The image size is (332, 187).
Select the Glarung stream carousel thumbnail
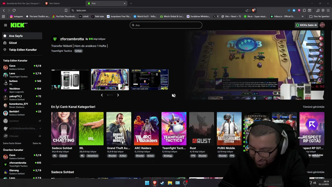[150, 79]
